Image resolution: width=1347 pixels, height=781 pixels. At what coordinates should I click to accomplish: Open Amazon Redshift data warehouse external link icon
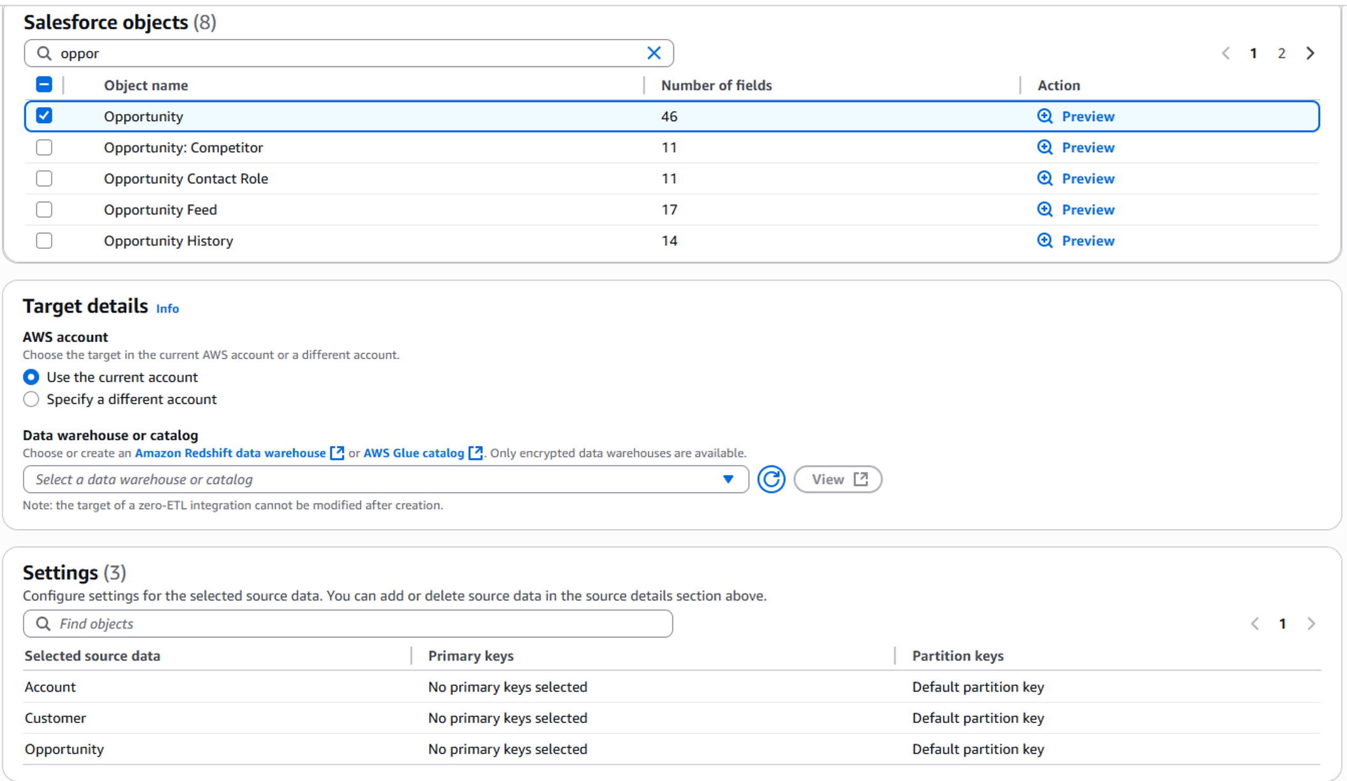(337, 452)
